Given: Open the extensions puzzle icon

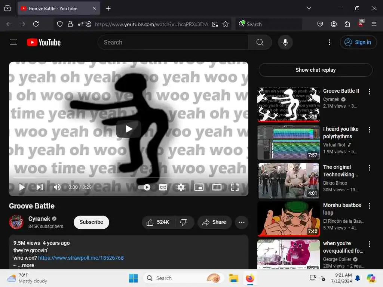Looking at the screenshot, I should tap(347, 24).
